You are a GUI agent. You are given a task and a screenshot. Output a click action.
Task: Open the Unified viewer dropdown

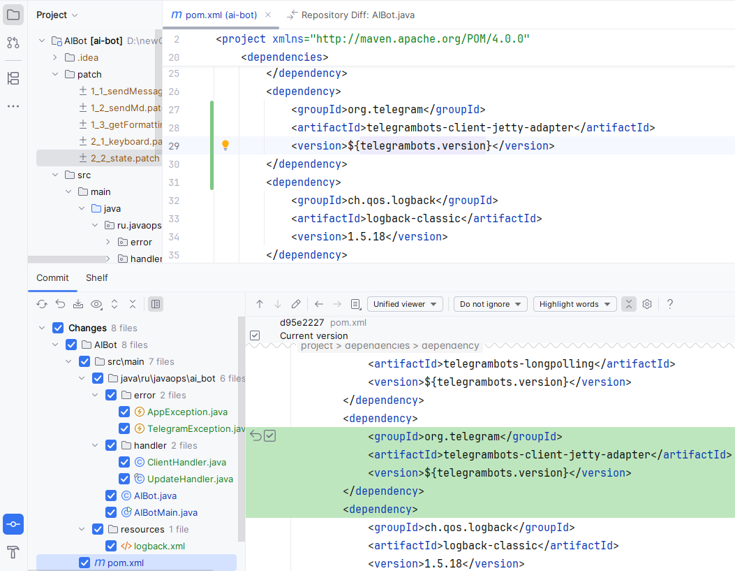[x=405, y=304]
